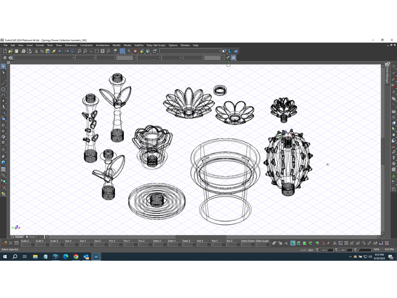Click the Open file folder icon

tap(11, 51)
